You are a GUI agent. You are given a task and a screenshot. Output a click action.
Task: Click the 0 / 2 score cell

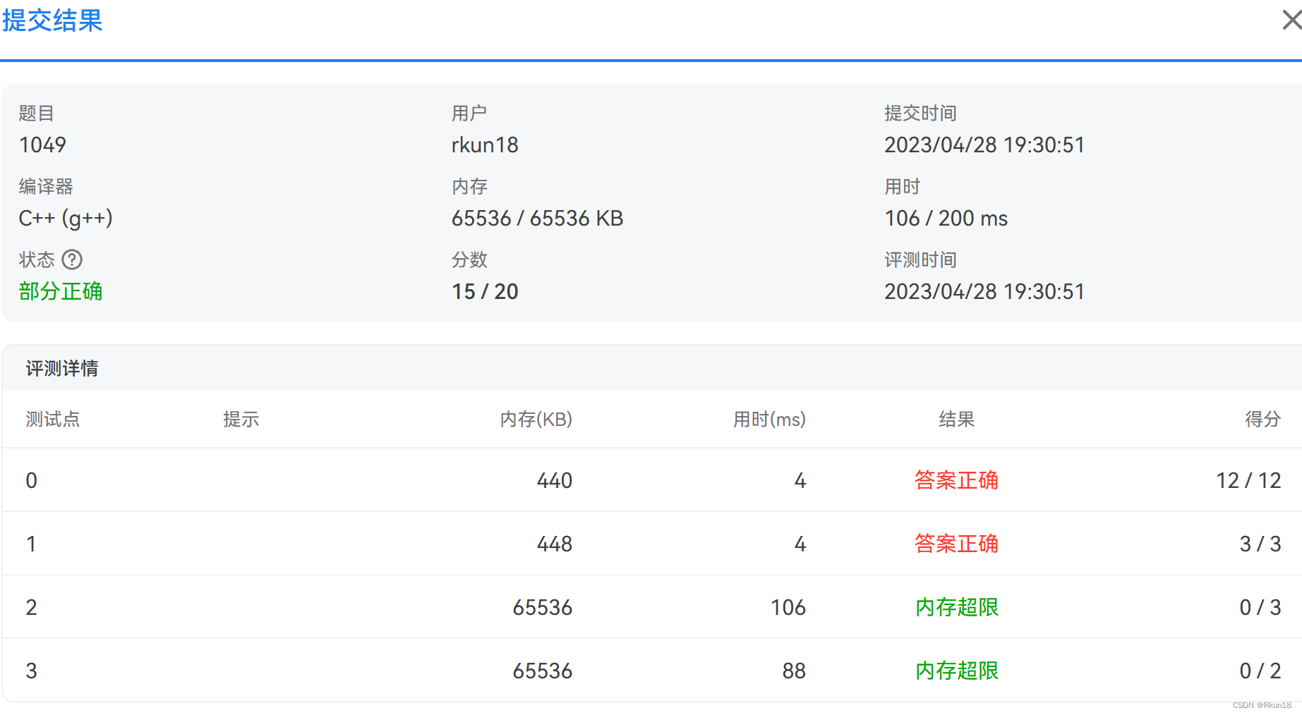[x=1260, y=671]
